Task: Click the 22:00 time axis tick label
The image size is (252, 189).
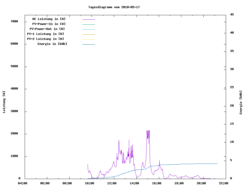Action: tap(224, 183)
